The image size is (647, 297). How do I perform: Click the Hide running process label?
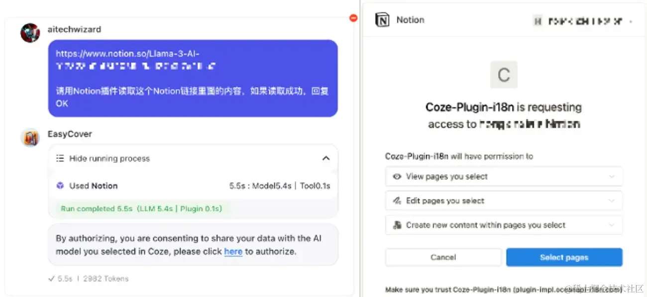click(109, 158)
